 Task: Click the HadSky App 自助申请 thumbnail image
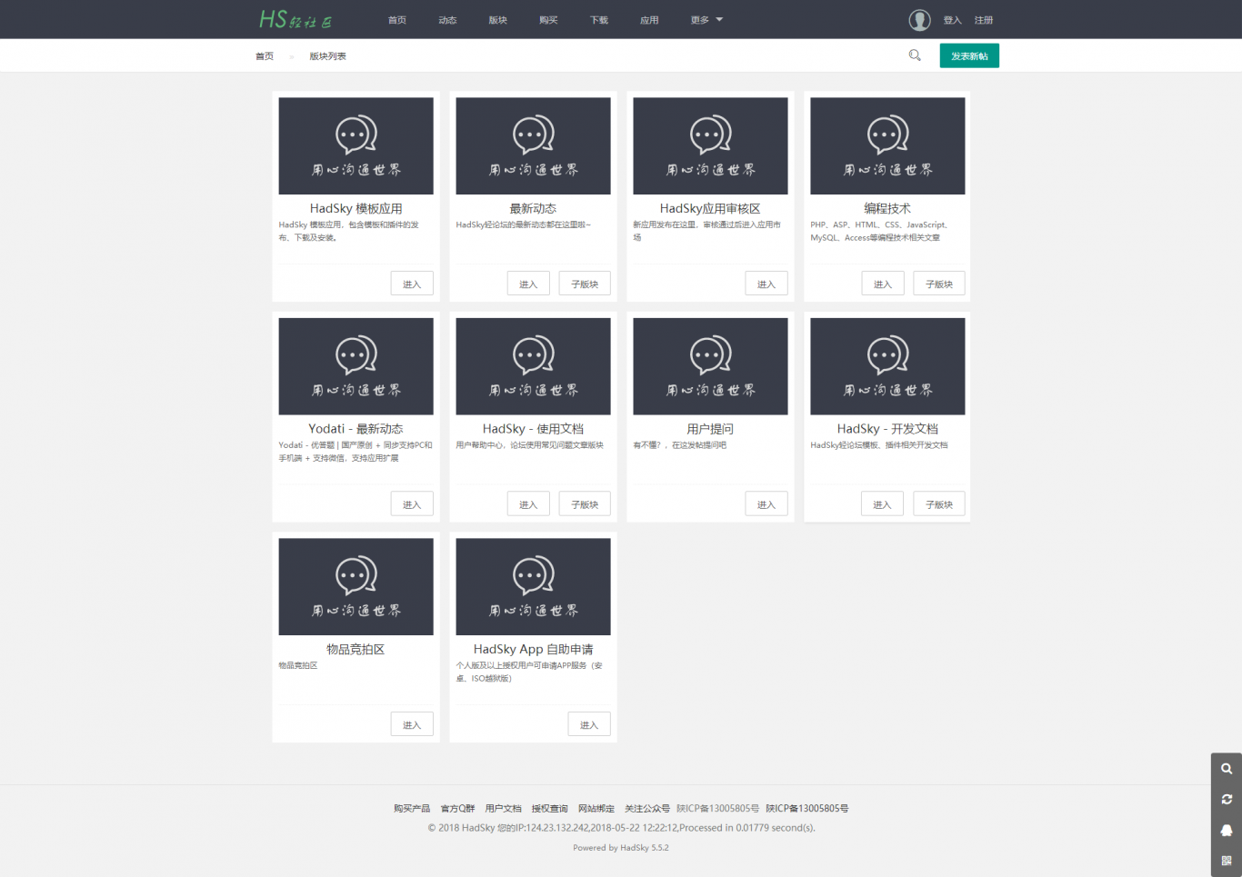point(533,586)
